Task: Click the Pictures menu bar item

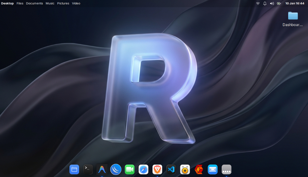Action: coord(63,3)
